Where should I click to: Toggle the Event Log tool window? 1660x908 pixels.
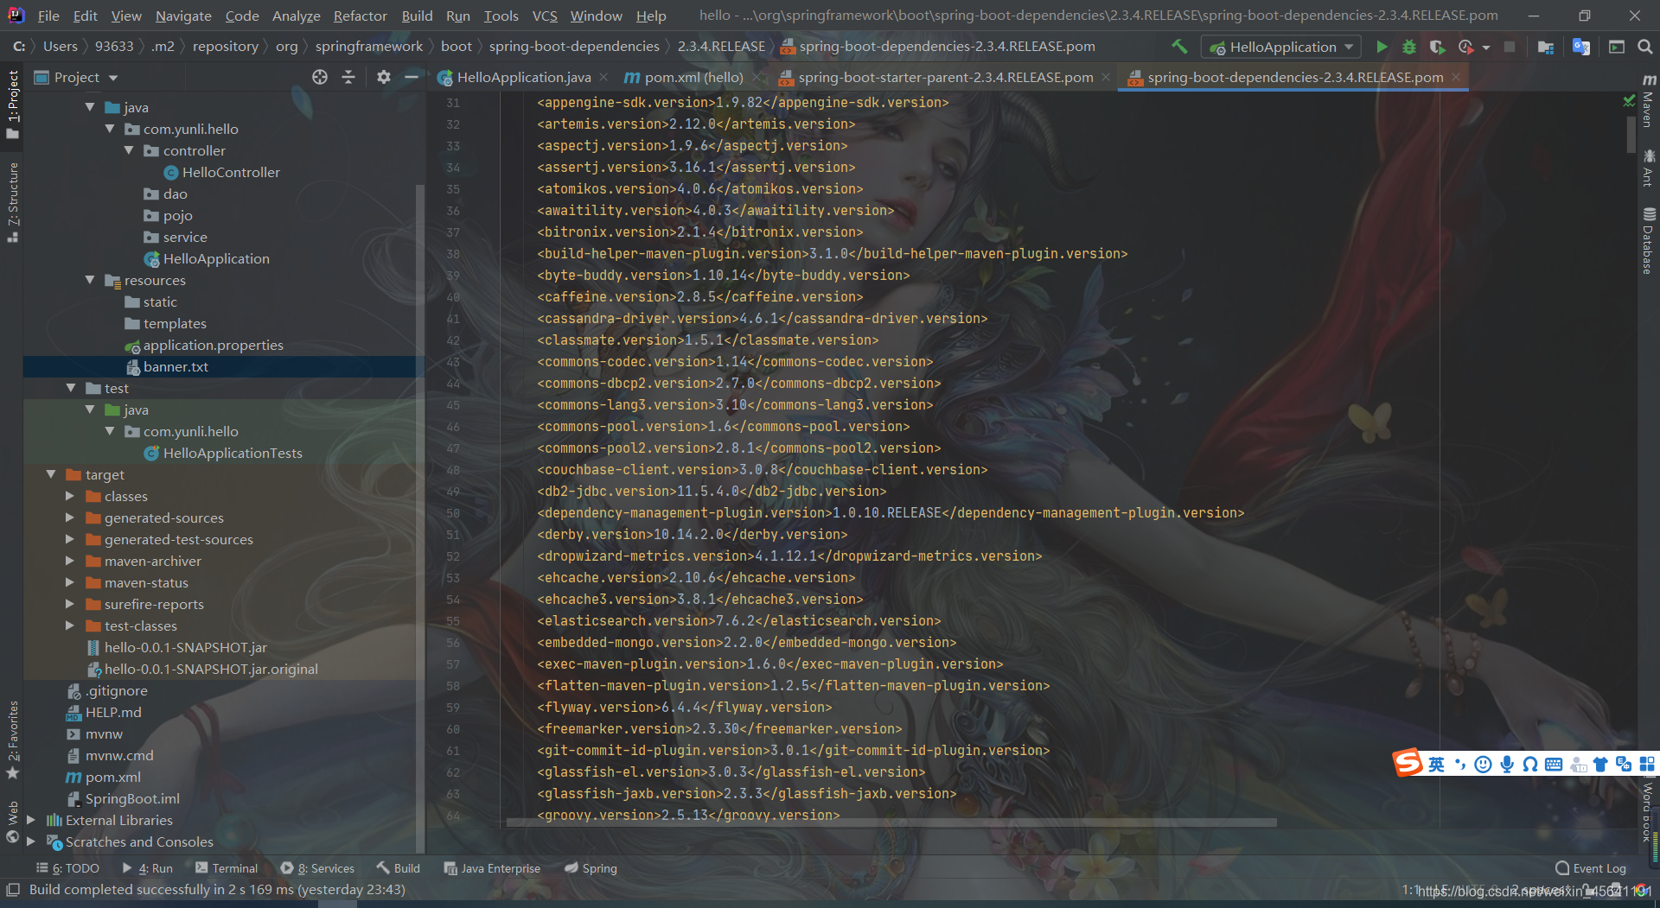point(1591,868)
